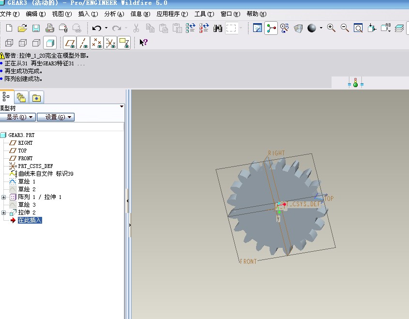Click the appearance color sphere
The image size is (409, 319).
tap(311, 28)
